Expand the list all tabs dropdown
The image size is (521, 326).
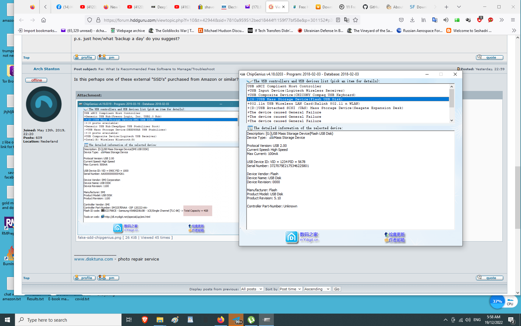pos(459,7)
